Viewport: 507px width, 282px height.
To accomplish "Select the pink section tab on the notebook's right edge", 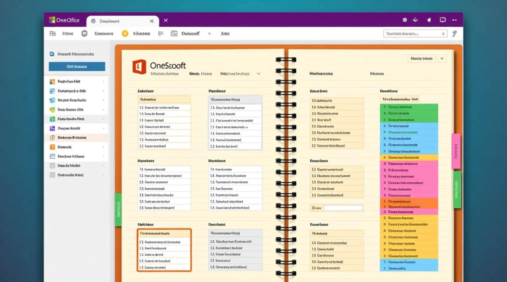I will pos(456,151).
